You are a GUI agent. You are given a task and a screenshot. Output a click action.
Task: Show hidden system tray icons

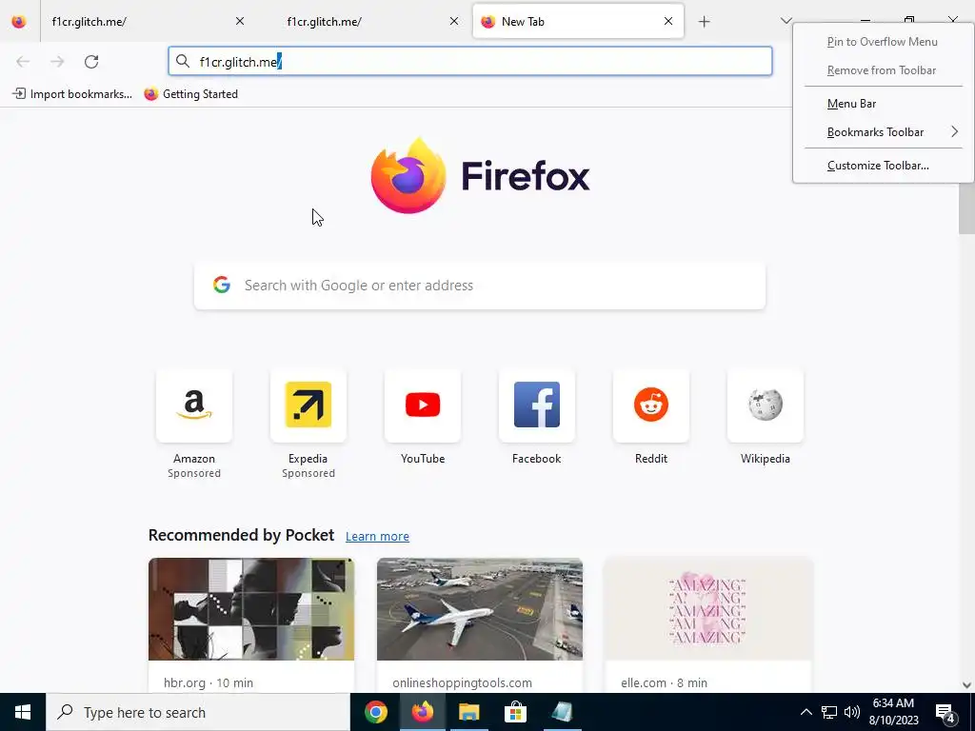click(x=806, y=712)
